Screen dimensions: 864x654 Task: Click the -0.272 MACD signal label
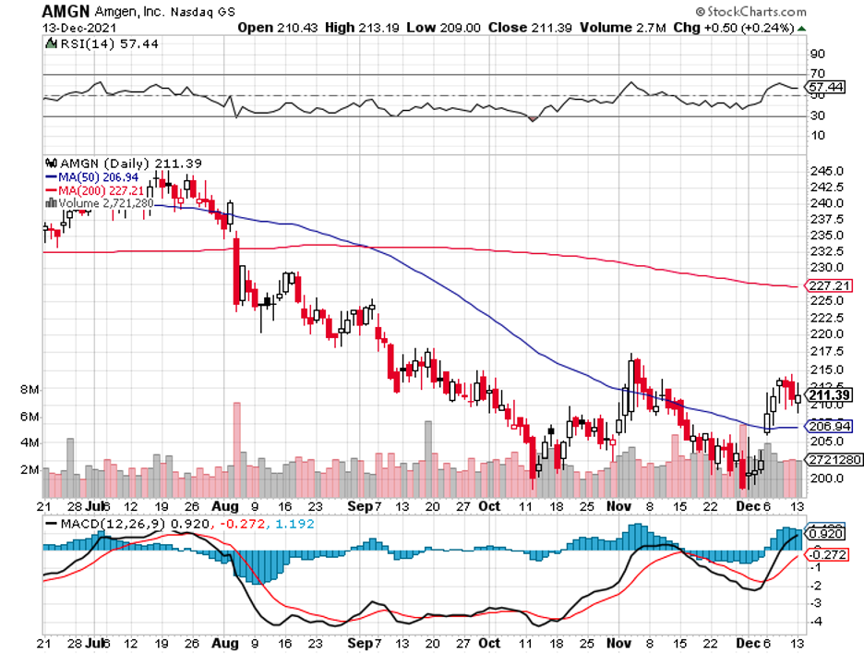826,554
